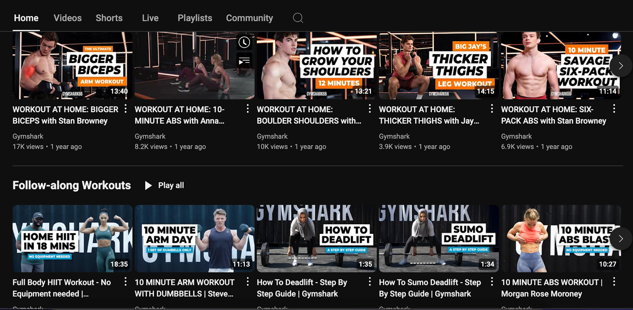
Task: Open title 10 MINUTE ARM WORKOUT WITH DUMBBELLS
Action: pos(185,288)
